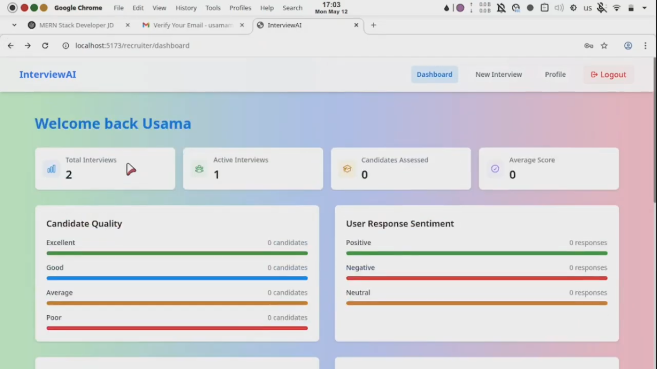Select the MERN Stack Developer JD tab
This screenshot has width=657, height=369.
[76, 25]
